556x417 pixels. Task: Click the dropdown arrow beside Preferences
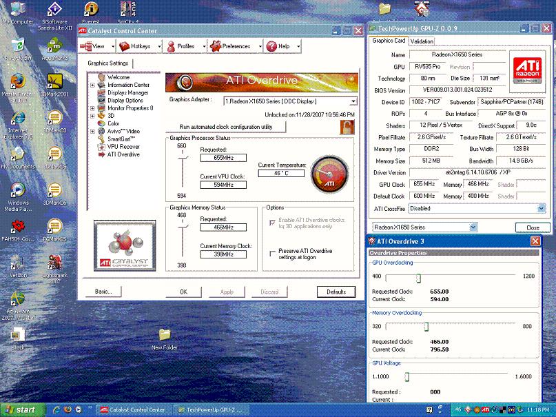tap(260, 46)
